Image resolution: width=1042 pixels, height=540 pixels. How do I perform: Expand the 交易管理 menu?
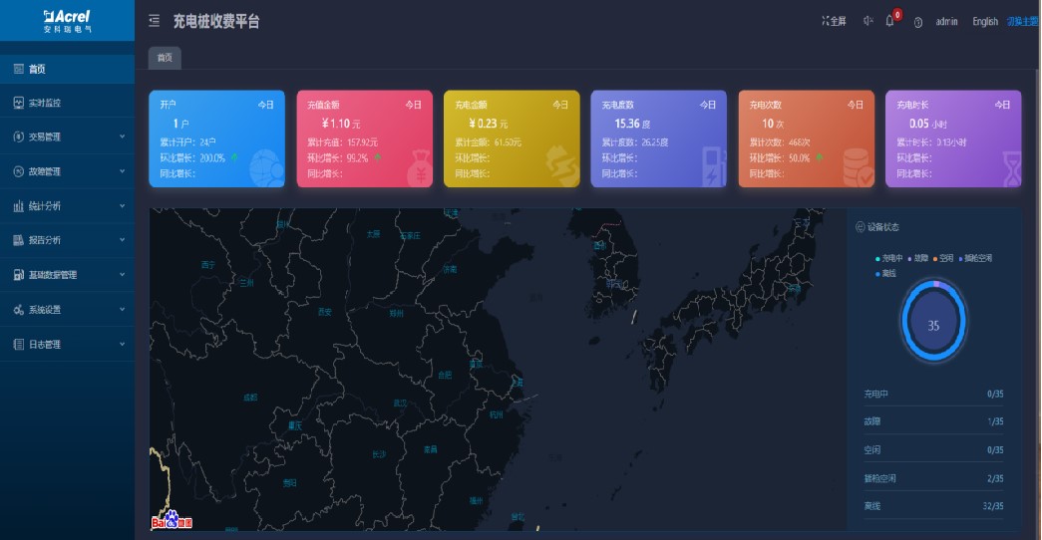coord(67,136)
